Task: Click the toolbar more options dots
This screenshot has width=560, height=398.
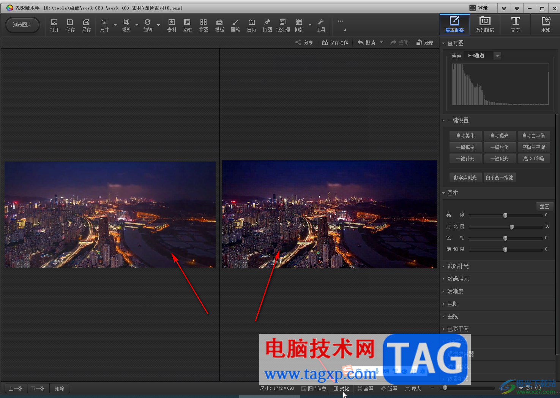Action: coord(340,21)
